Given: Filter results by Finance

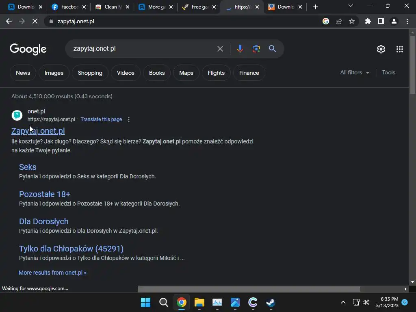Looking at the screenshot, I should click(249, 73).
